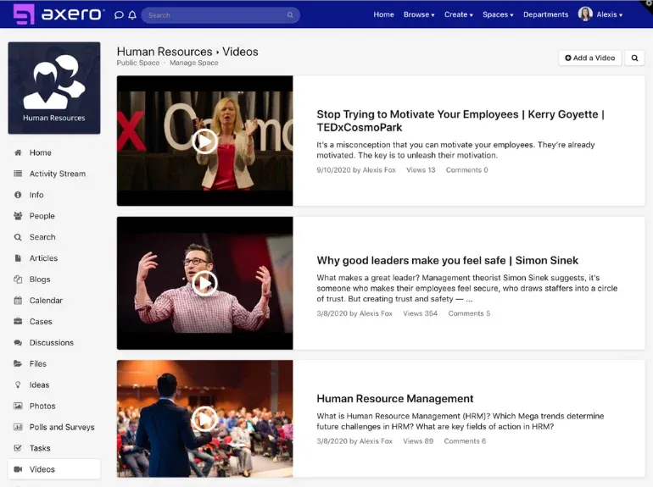The height and width of the screenshot is (487, 653).
Task: Click Human Resources in breadcrumb title
Action: pos(165,52)
